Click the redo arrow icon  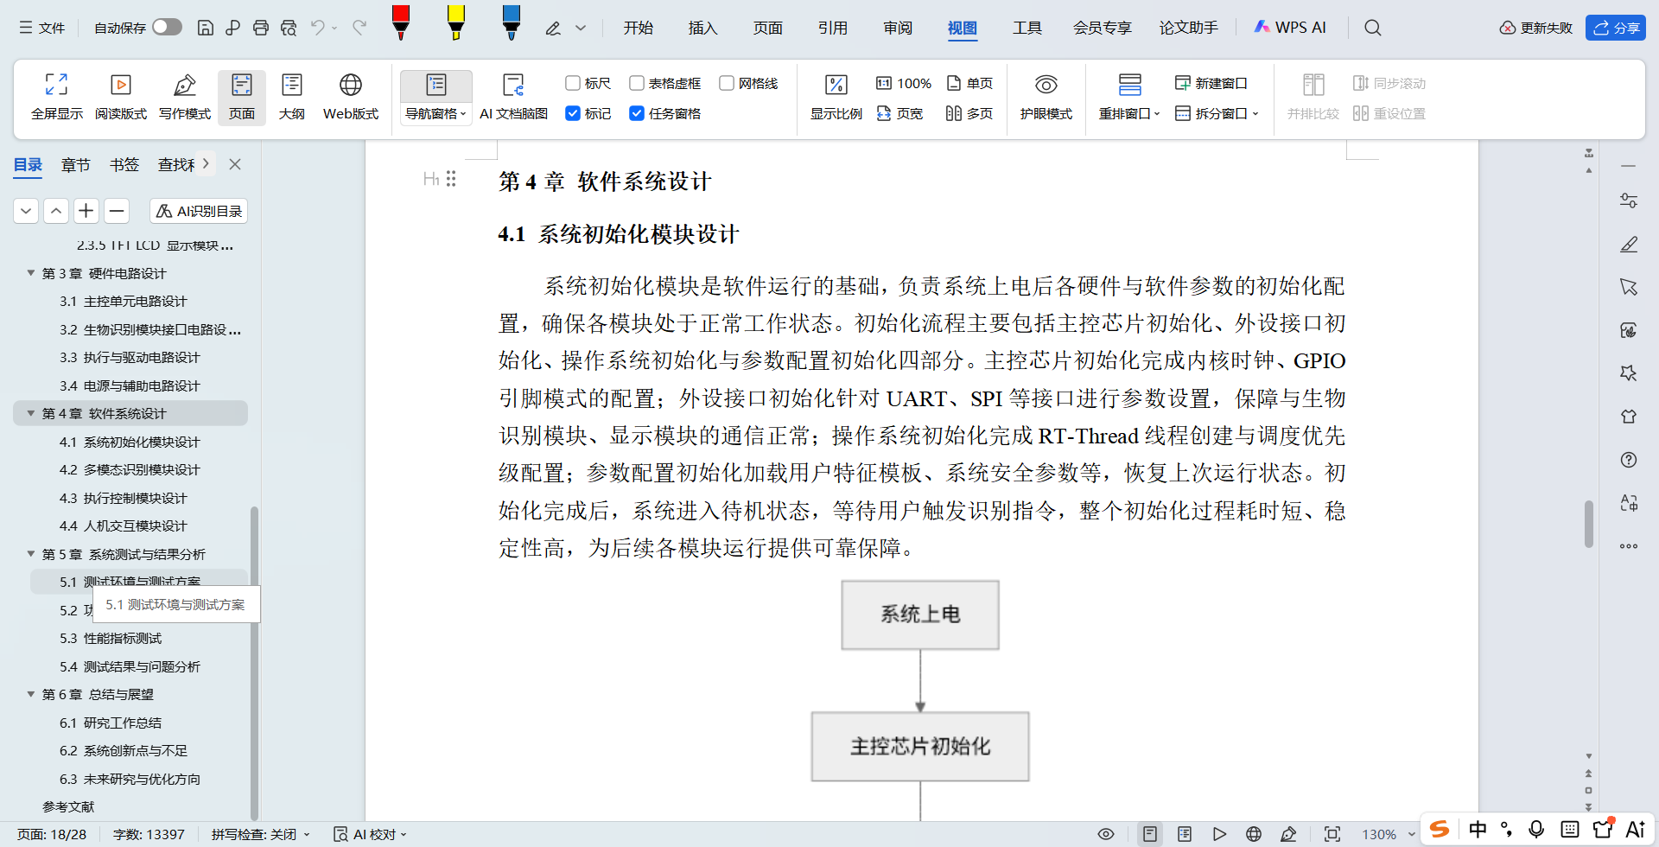[359, 28]
